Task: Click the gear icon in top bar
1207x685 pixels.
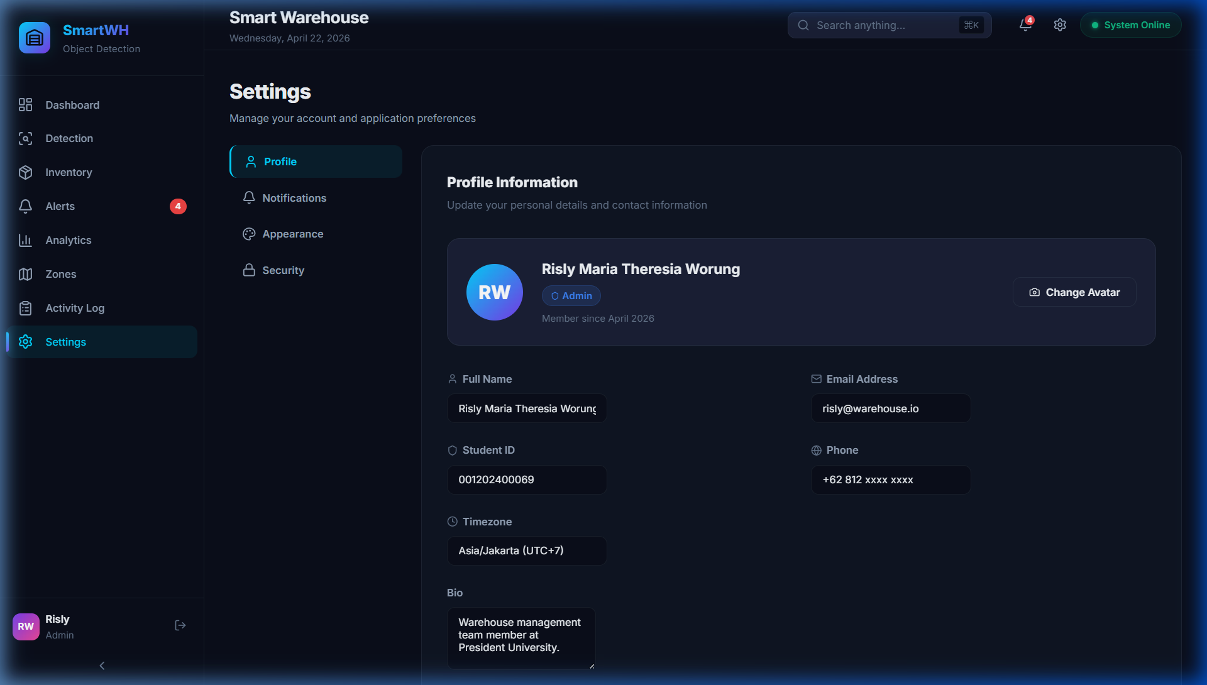Action: pos(1060,25)
